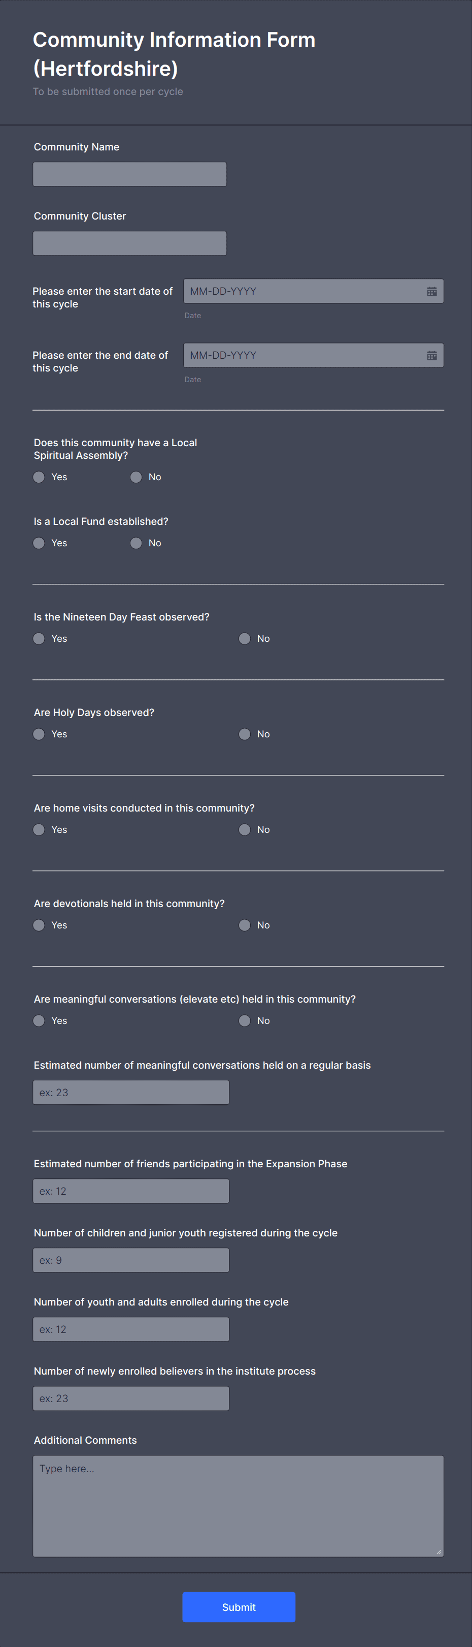472x1647 pixels.
Task: Select Yes for devotionals held
Action: 39,924
